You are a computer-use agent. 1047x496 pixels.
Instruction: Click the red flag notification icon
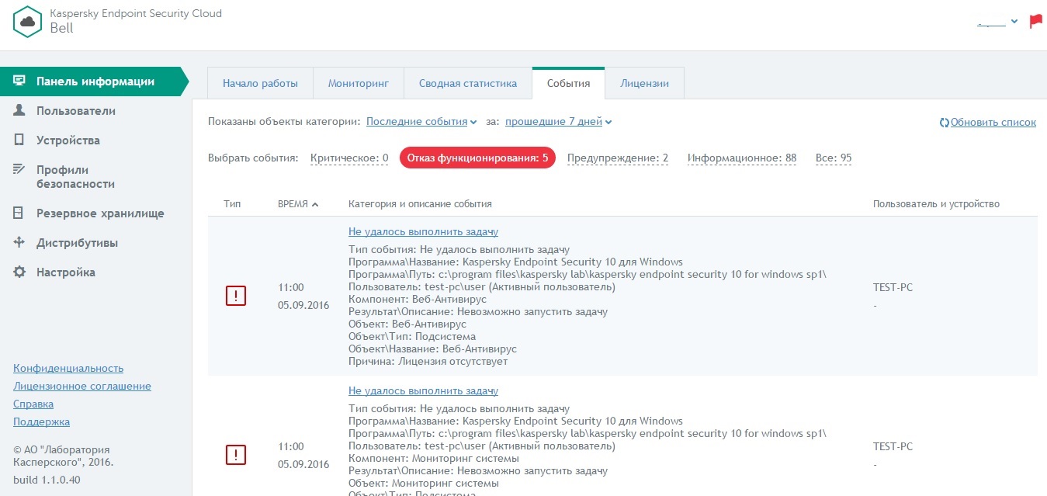(x=1035, y=22)
